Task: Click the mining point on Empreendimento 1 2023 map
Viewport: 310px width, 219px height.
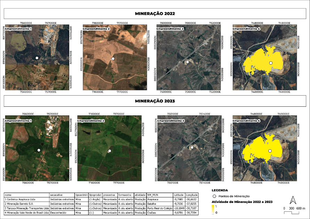Action: click(x=39, y=150)
